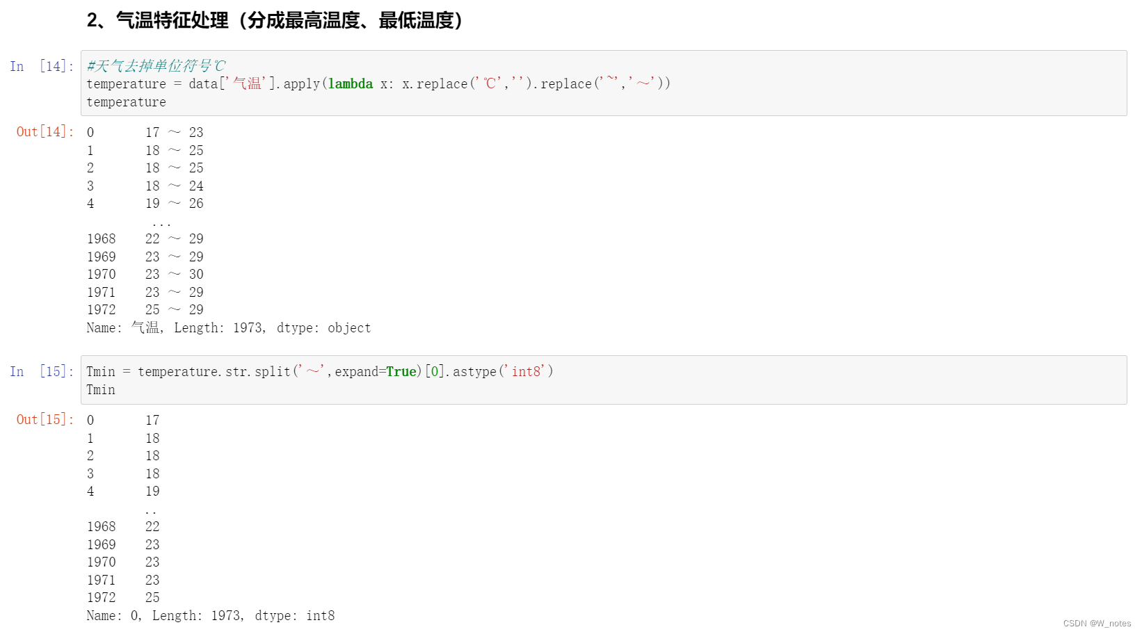This screenshot has height=634, width=1142.
Task: Click the comment line #天气去掉单位符号℃
Action: point(156,66)
